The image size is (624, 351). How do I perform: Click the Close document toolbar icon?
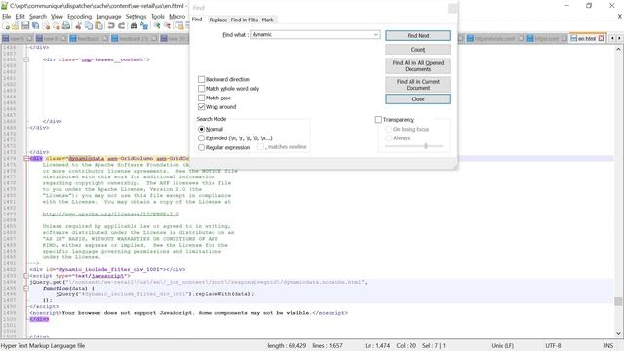[x=46, y=26]
